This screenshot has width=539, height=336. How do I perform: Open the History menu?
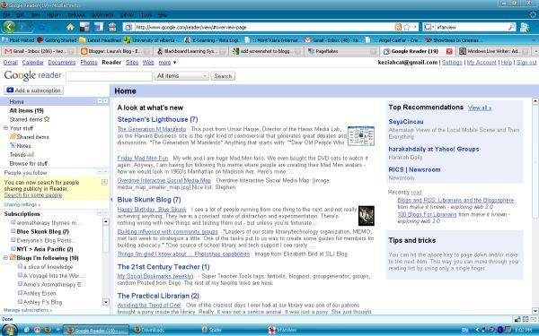click(53, 14)
